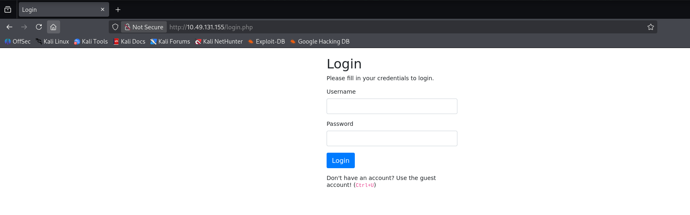Click the Login page heading
The width and height of the screenshot is (690, 215).
pyautogui.click(x=344, y=64)
